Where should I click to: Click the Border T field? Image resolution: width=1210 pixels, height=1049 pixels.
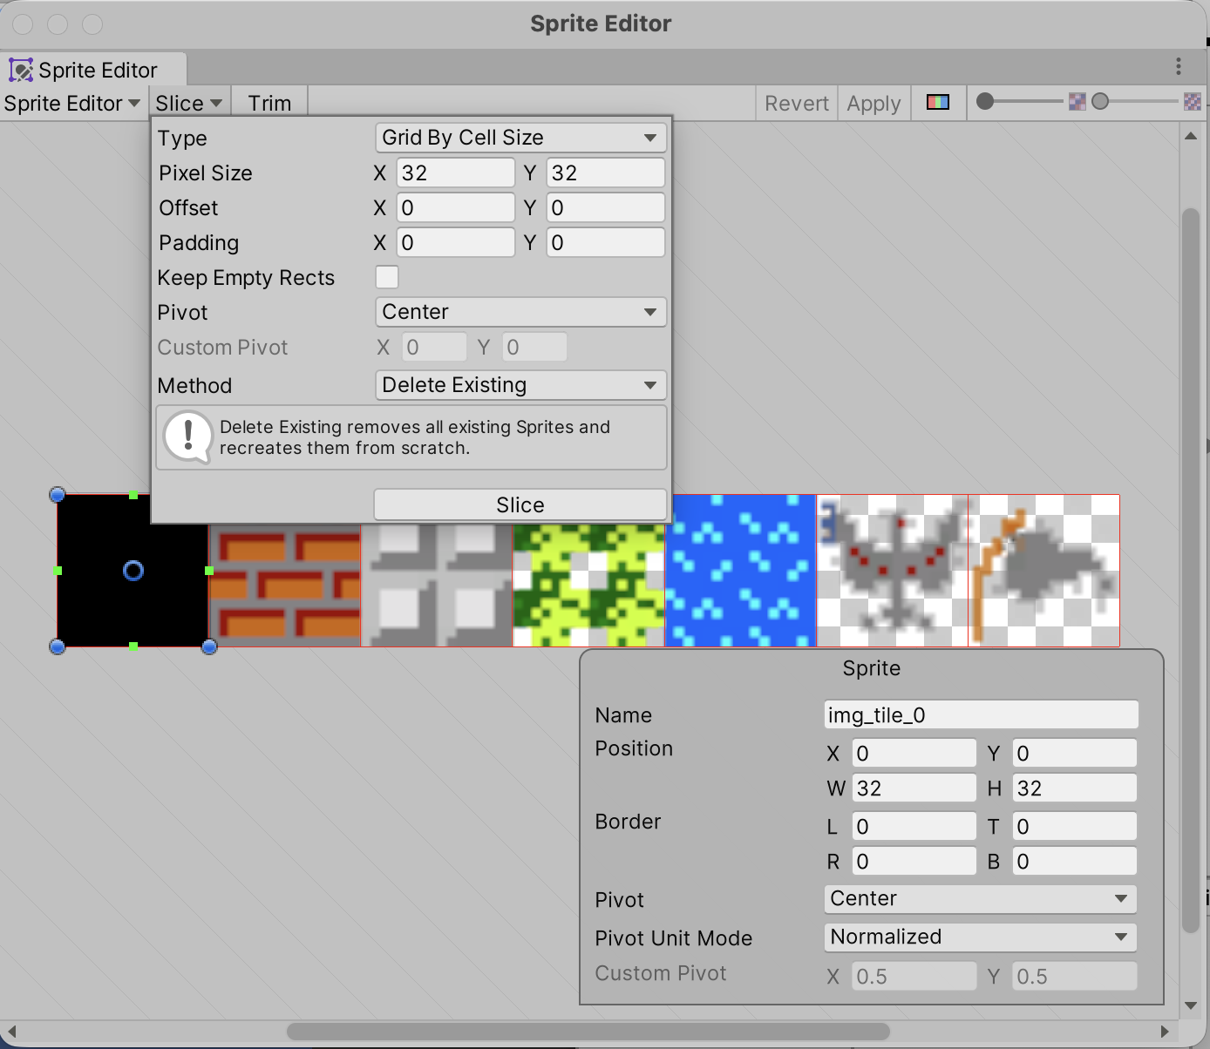pyautogui.click(x=1074, y=826)
